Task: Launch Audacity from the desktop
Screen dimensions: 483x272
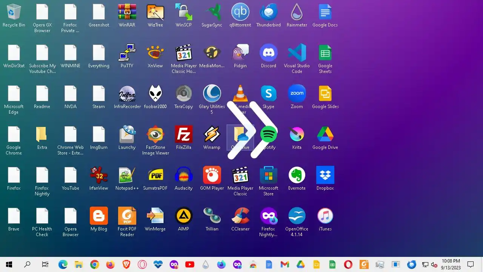Action: click(x=184, y=179)
